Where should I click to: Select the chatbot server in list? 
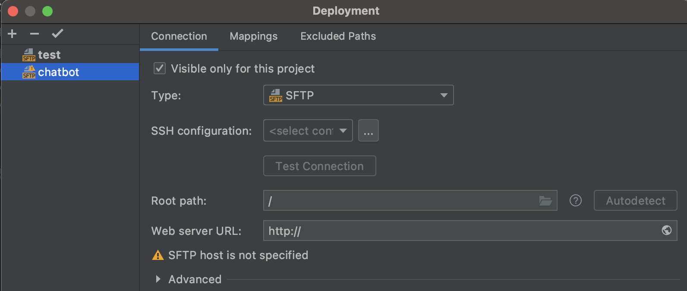59,72
